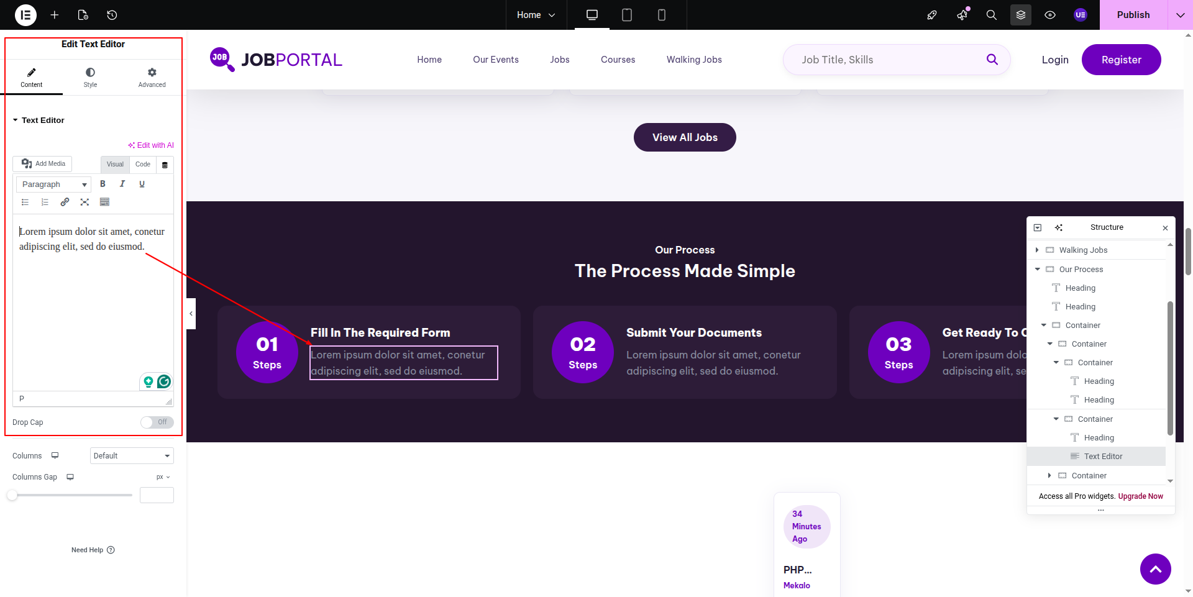This screenshot has width=1193, height=597.
Task: Click the Elementor logo icon
Action: click(25, 15)
